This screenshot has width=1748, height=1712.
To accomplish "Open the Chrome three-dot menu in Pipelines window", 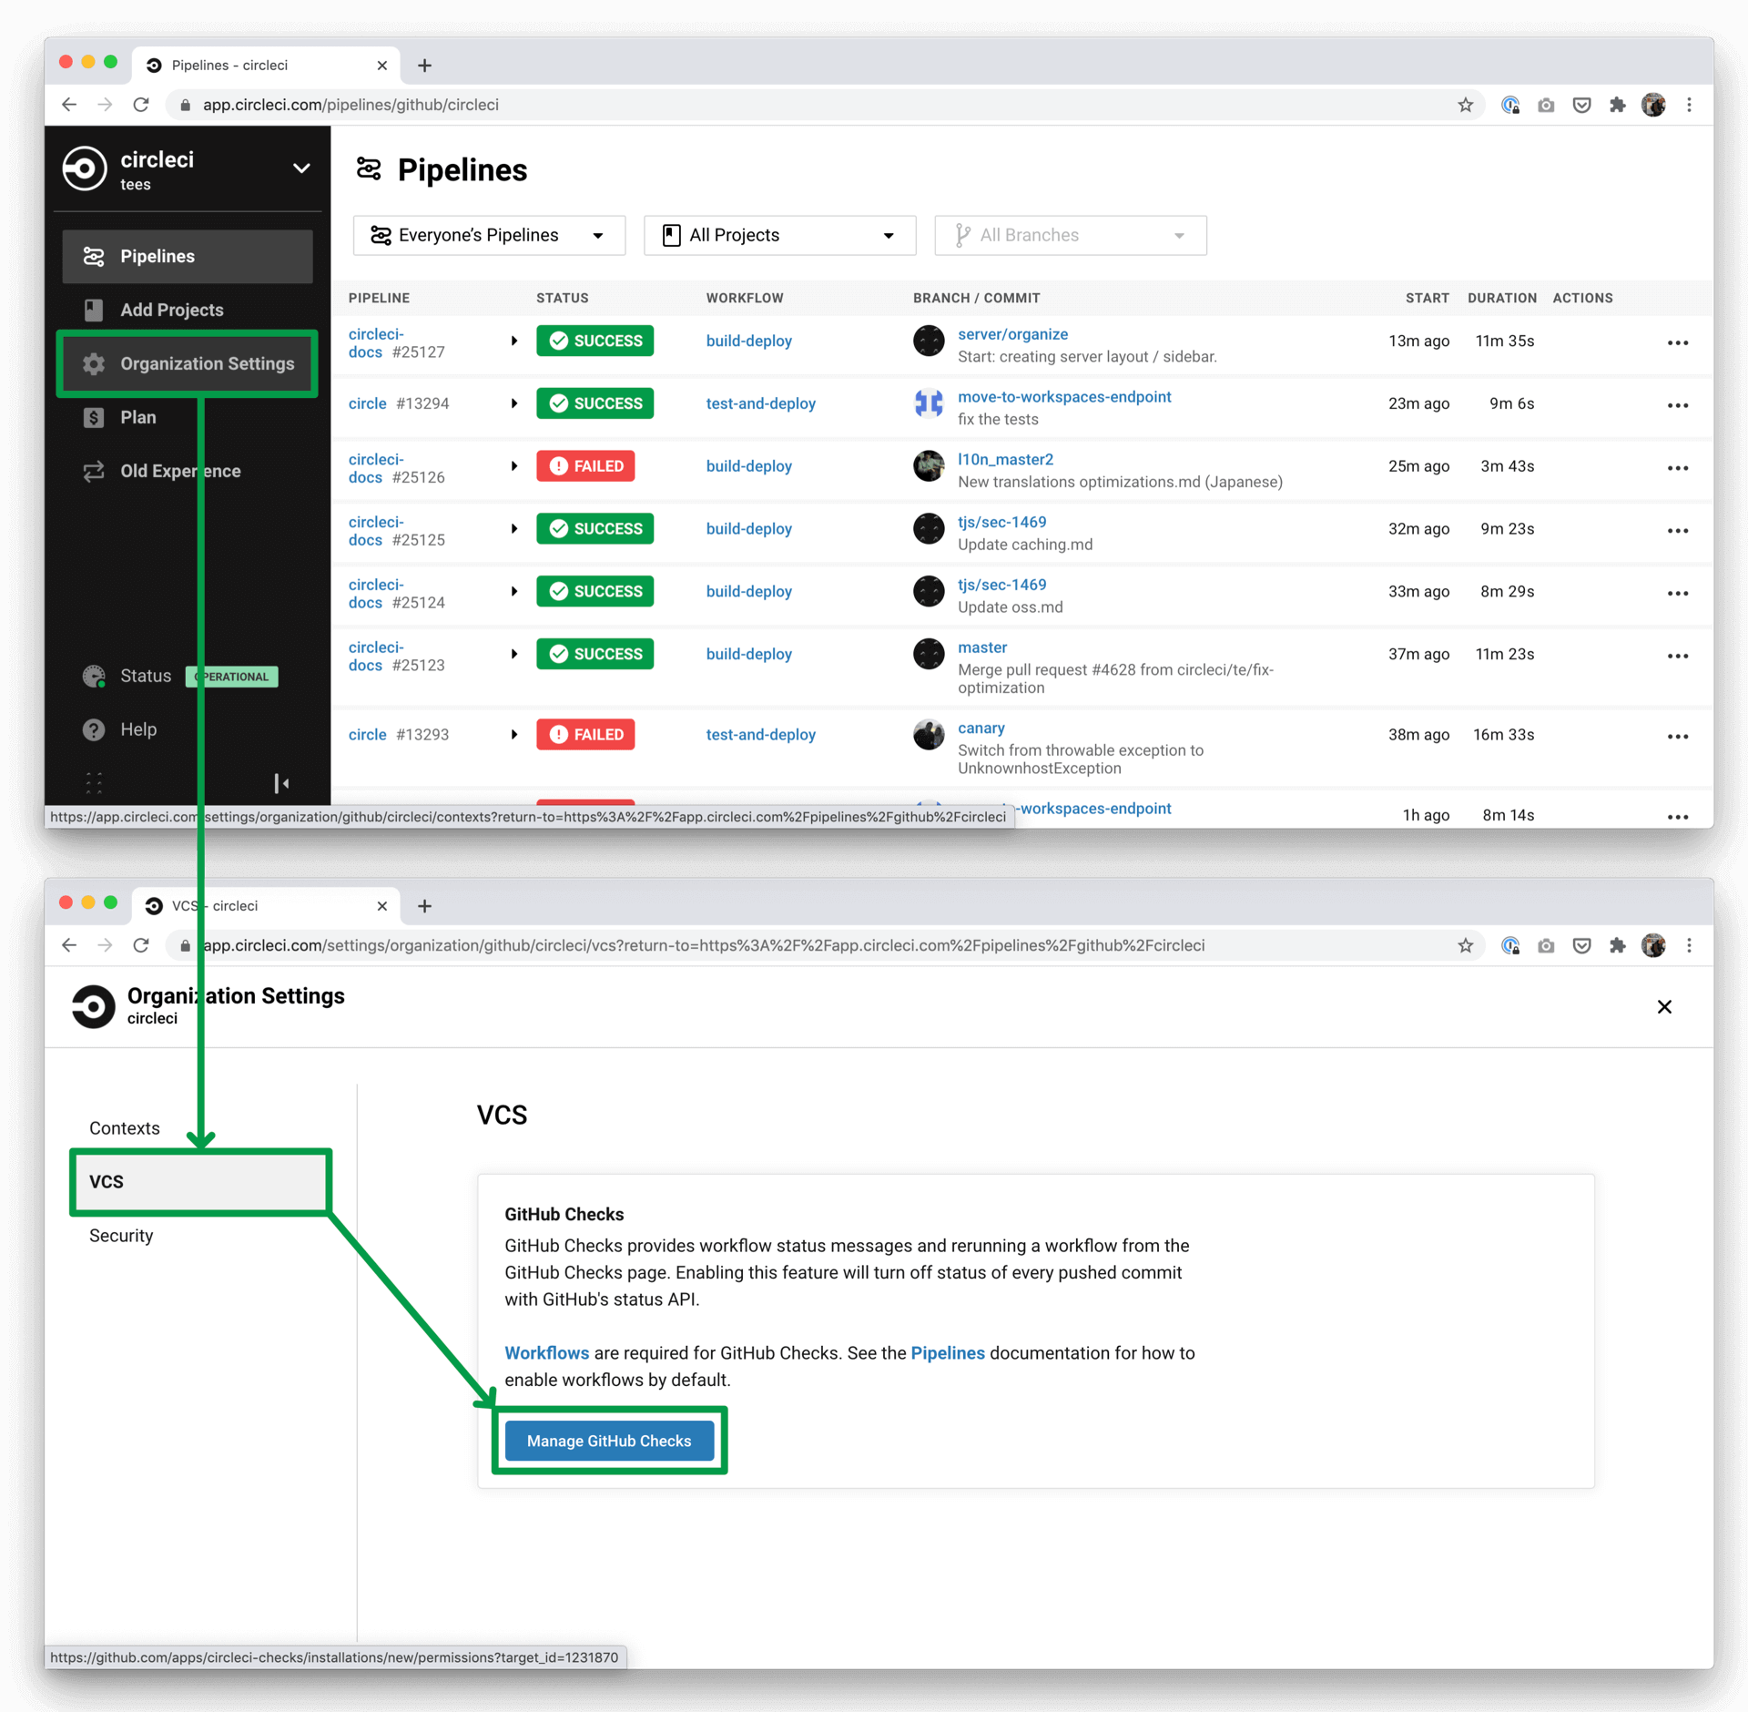I will click(x=1689, y=105).
